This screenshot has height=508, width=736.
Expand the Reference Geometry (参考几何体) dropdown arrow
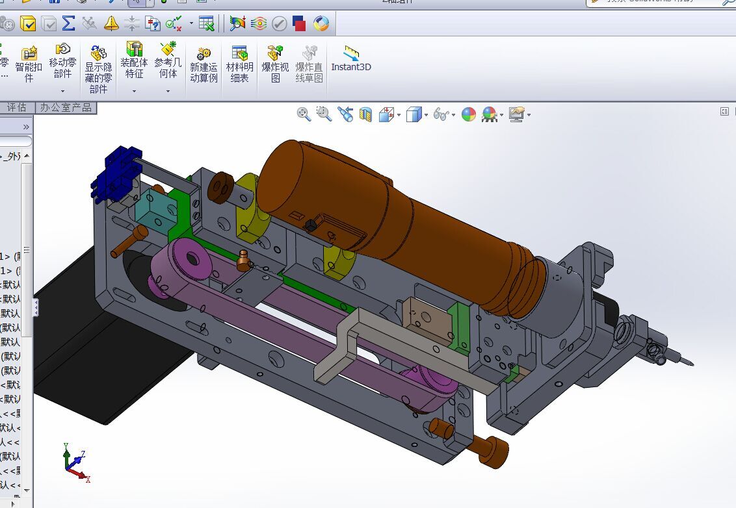[x=168, y=91]
